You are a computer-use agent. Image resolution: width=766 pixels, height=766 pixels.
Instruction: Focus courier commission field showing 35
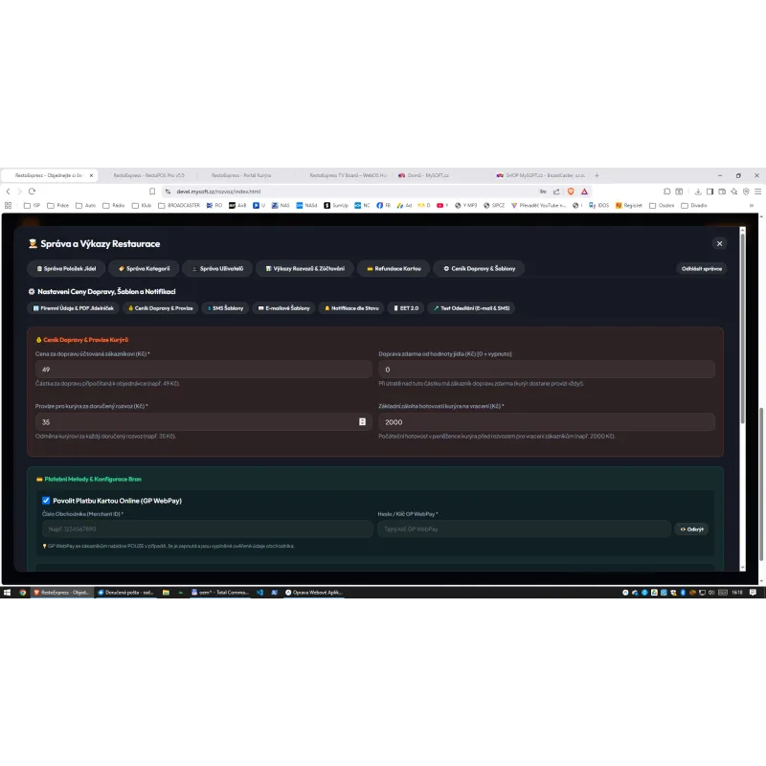coord(204,421)
